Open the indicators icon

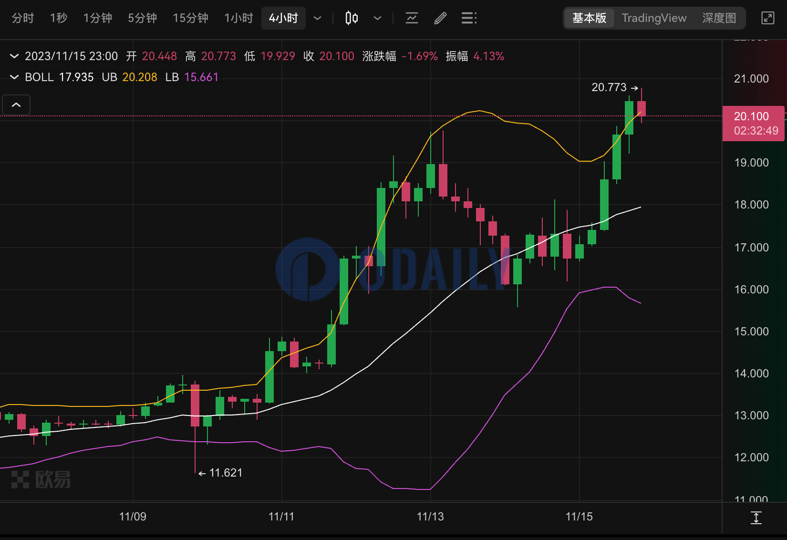coord(412,18)
